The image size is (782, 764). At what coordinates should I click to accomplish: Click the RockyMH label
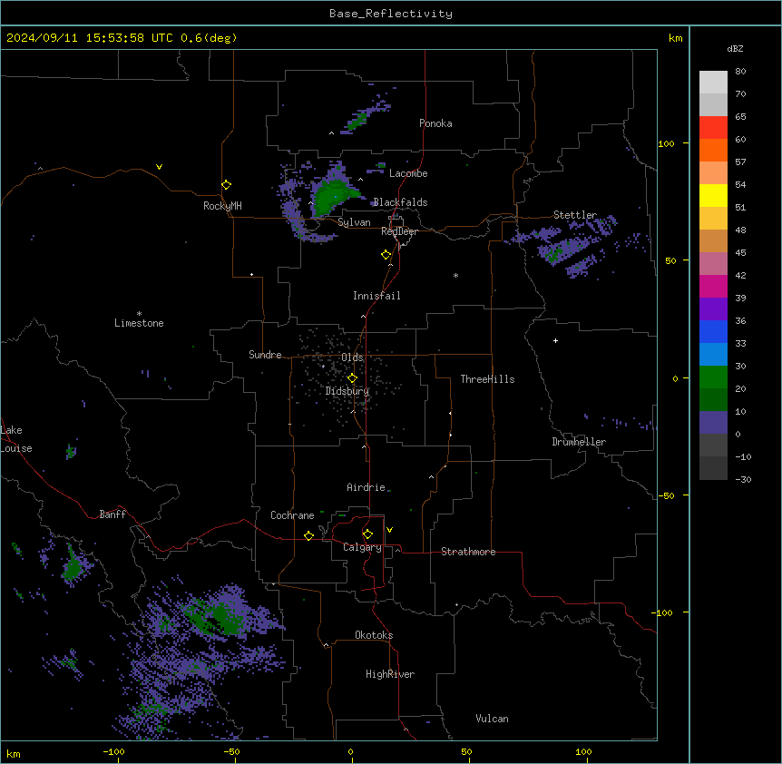222,206
